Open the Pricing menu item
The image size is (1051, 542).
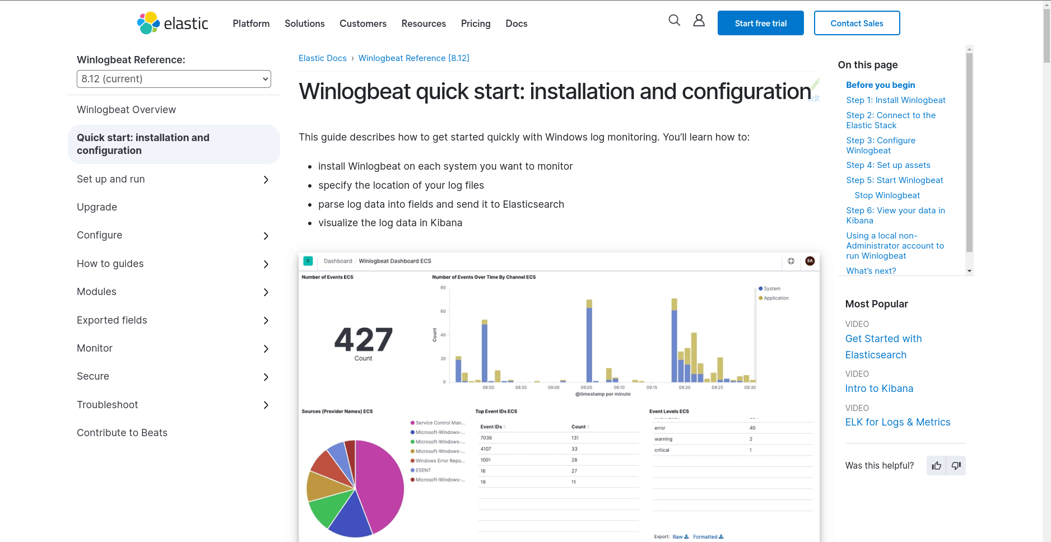475,24
